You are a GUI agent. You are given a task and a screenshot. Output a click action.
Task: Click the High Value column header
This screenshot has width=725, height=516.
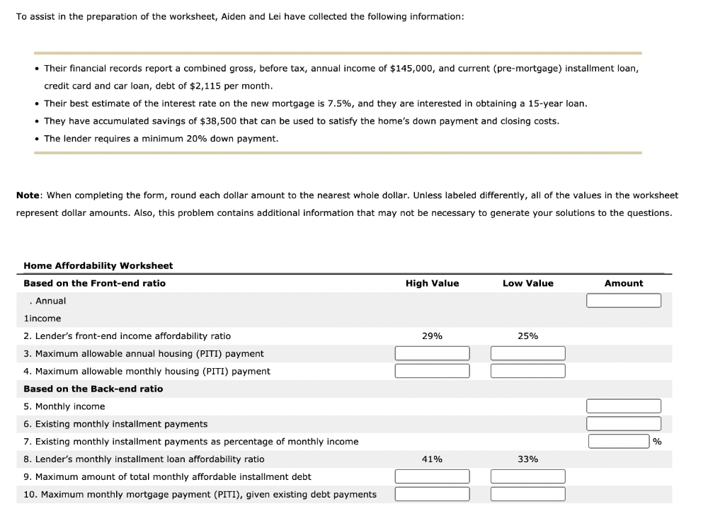pos(432,282)
